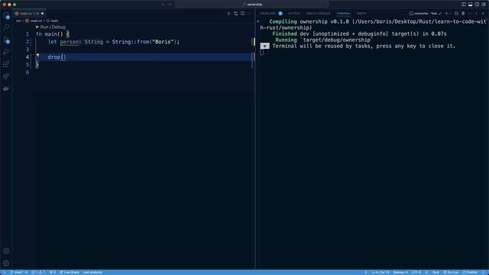Image resolution: width=489 pixels, height=275 pixels.
Task: Click UTF-8 encoding in status bar
Action: [416, 272]
